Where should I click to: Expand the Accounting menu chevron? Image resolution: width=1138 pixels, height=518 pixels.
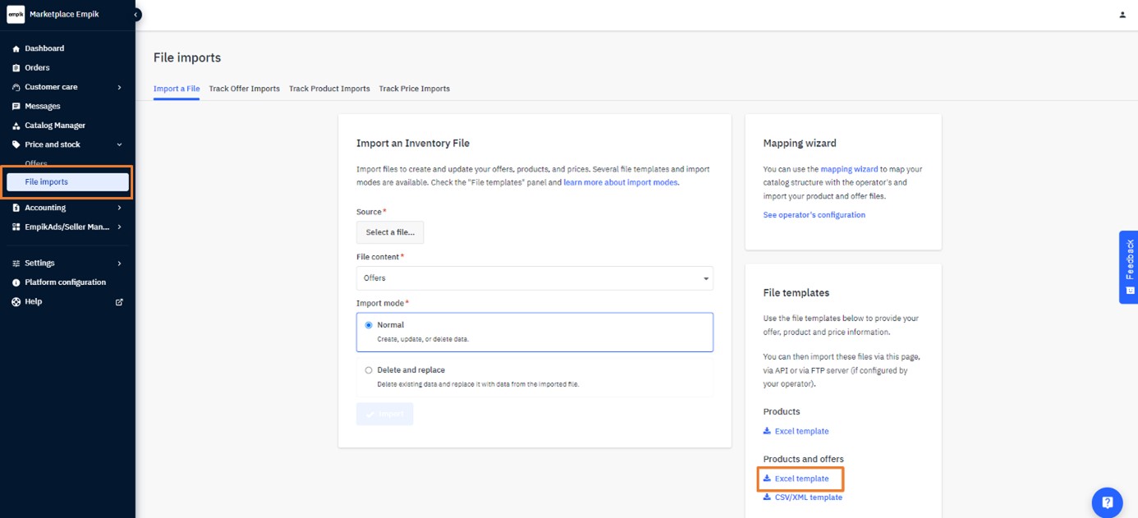point(119,208)
